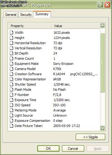Click the icon next to Light Source

[11, 115]
